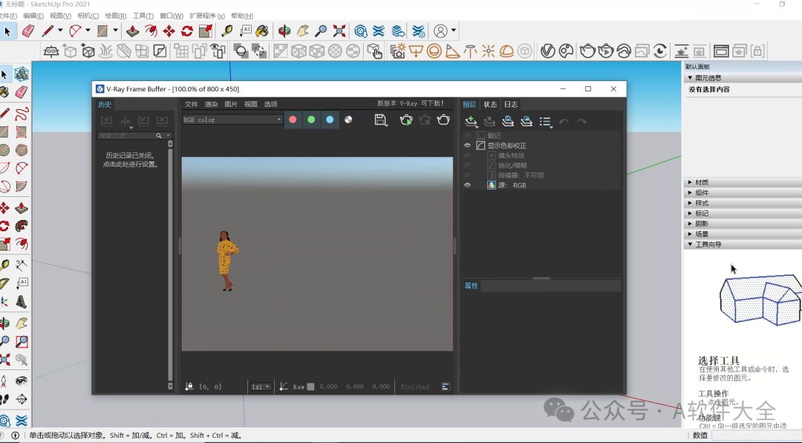Expand the 材质 panel
The width and height of the screenshot is (802, 443).
tap(690, 182)
